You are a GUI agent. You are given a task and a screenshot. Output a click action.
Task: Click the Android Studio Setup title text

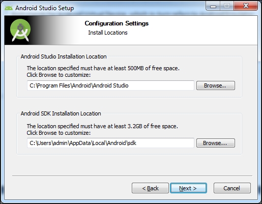pos(45,8)
